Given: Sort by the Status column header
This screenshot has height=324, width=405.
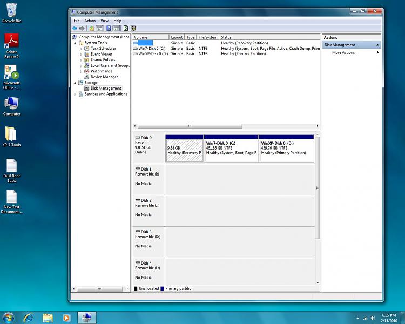Looking at the screenshot, I should tap(269, 37).
